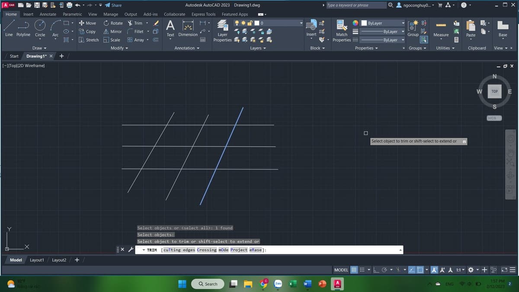Activate the Array tool
The width and height of the screenshot is (519, 292).
click(x=136, y=40)
